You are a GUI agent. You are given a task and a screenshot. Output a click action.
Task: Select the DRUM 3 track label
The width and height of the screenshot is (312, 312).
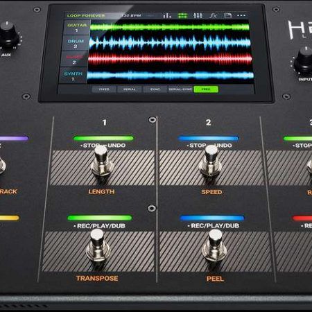pos(76,44)
